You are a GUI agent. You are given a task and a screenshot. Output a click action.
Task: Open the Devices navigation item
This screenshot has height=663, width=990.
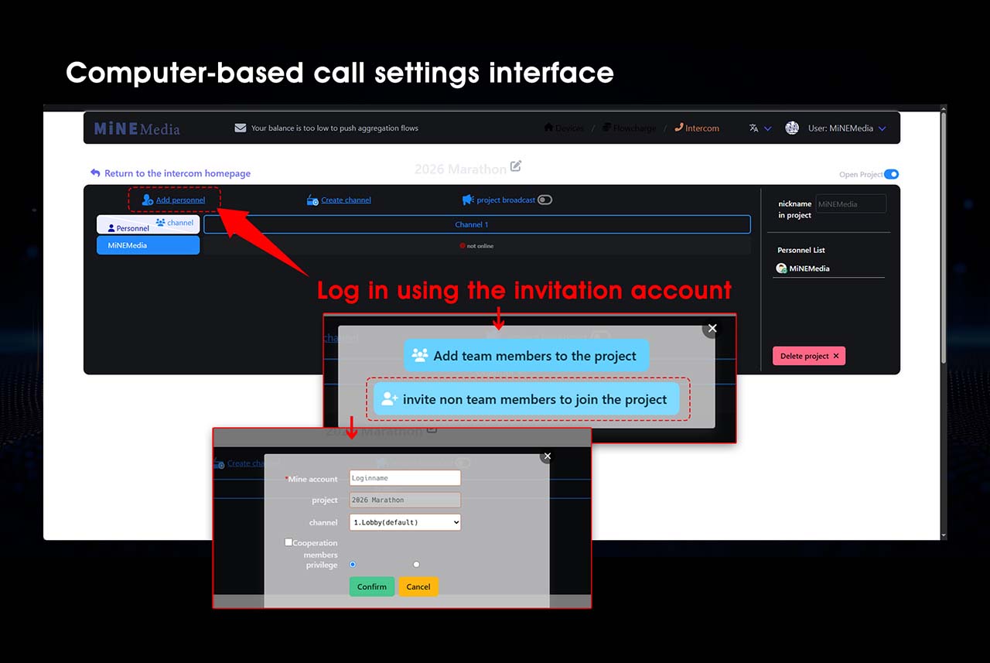coord(564,128)
